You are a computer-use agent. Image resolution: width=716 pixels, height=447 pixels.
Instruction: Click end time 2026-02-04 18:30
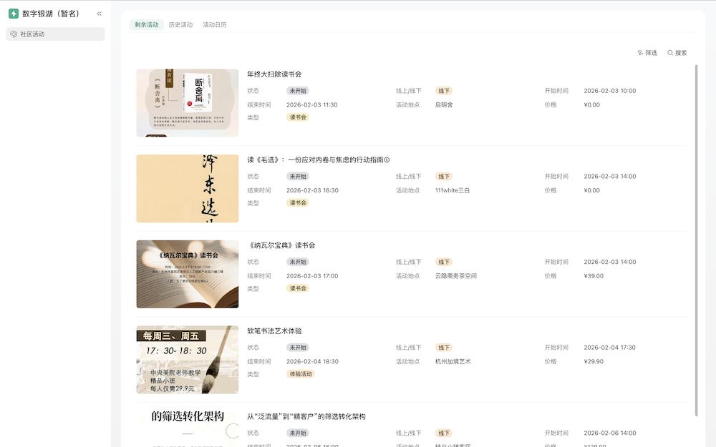click(312, 361)
